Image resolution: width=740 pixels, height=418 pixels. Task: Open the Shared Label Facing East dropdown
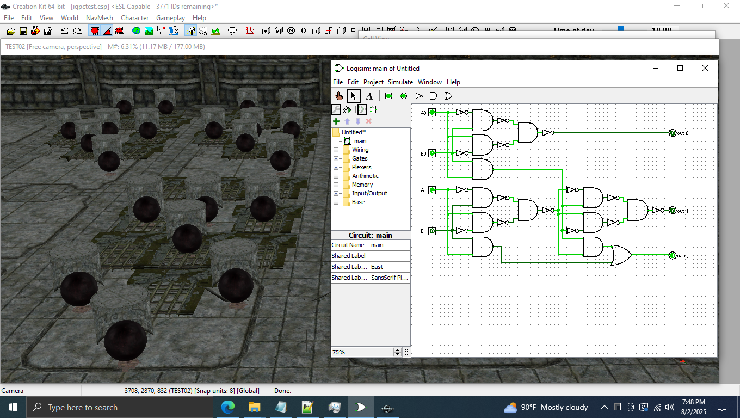tap(390, 267)
